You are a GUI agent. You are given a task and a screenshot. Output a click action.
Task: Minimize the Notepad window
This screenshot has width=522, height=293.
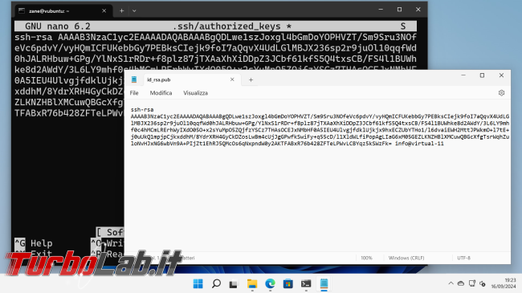tap(463, 75)
